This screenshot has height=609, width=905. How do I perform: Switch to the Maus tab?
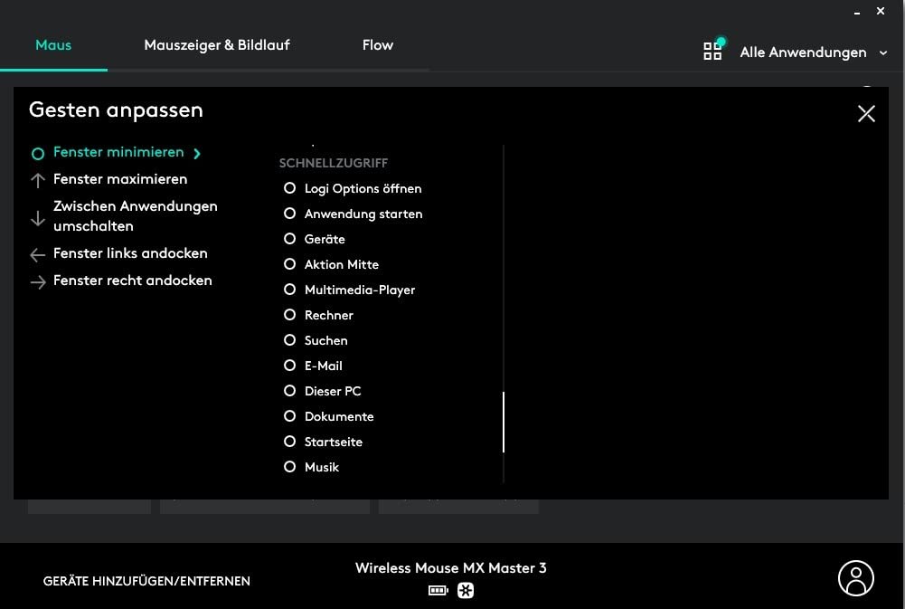coord(53,45)
